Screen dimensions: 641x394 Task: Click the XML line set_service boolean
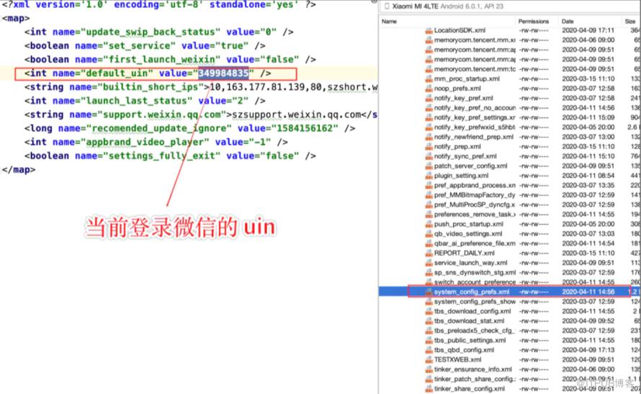(x=145, y=46)
